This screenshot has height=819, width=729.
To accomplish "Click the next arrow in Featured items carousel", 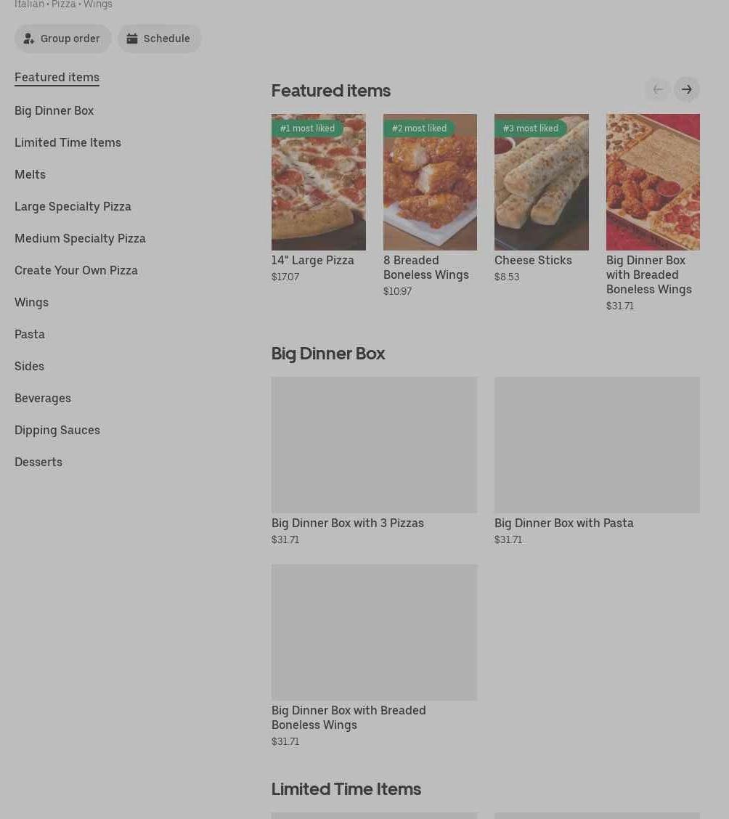I will [x=686, y=89].
